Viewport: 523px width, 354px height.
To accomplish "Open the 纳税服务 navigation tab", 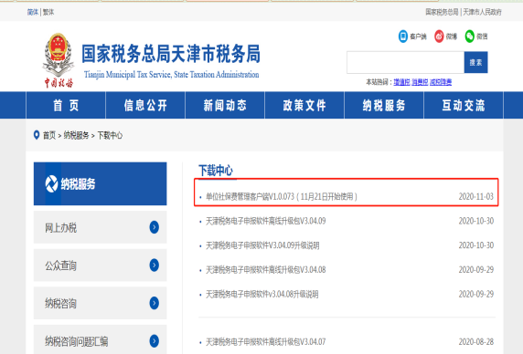I will (384, 106).
